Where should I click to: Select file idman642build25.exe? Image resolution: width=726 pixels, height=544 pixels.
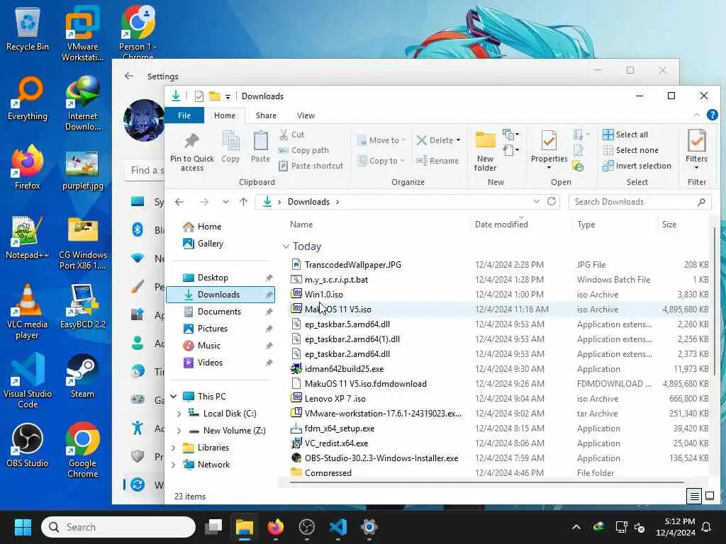tap(344, 369)
